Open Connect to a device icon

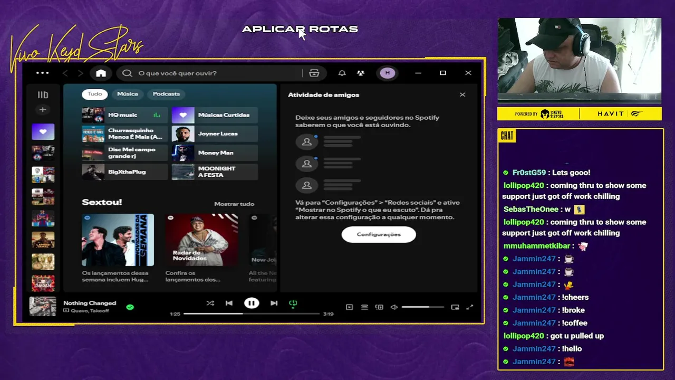tap(379, 307)
